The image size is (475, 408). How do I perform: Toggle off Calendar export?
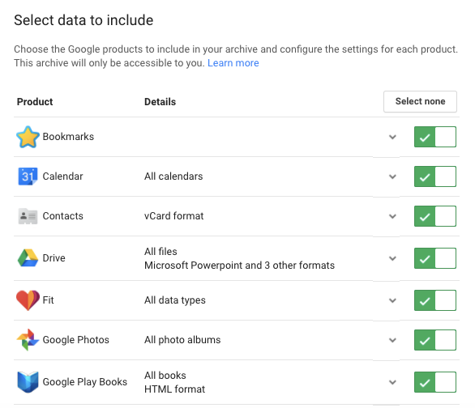435,176
